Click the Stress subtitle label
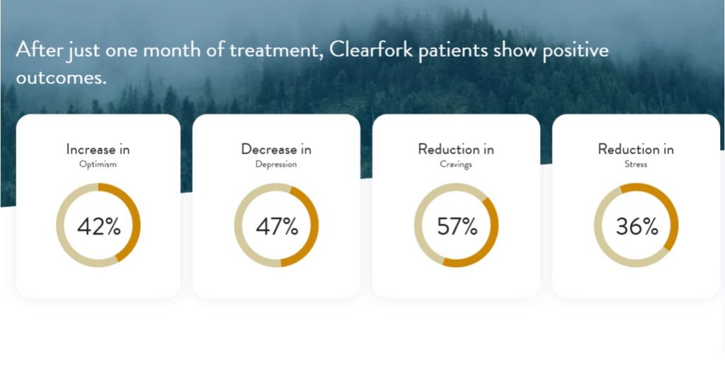Viewport: 725px width, 369px height. [x=636, y=164]
